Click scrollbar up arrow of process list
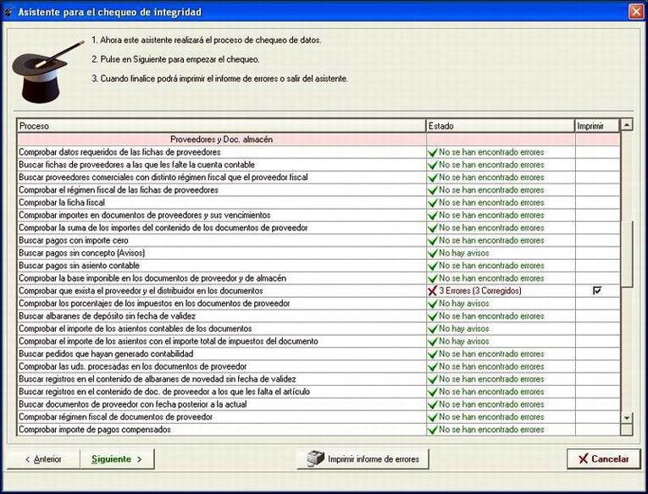648x494 pixels. (x=627, y=124)
